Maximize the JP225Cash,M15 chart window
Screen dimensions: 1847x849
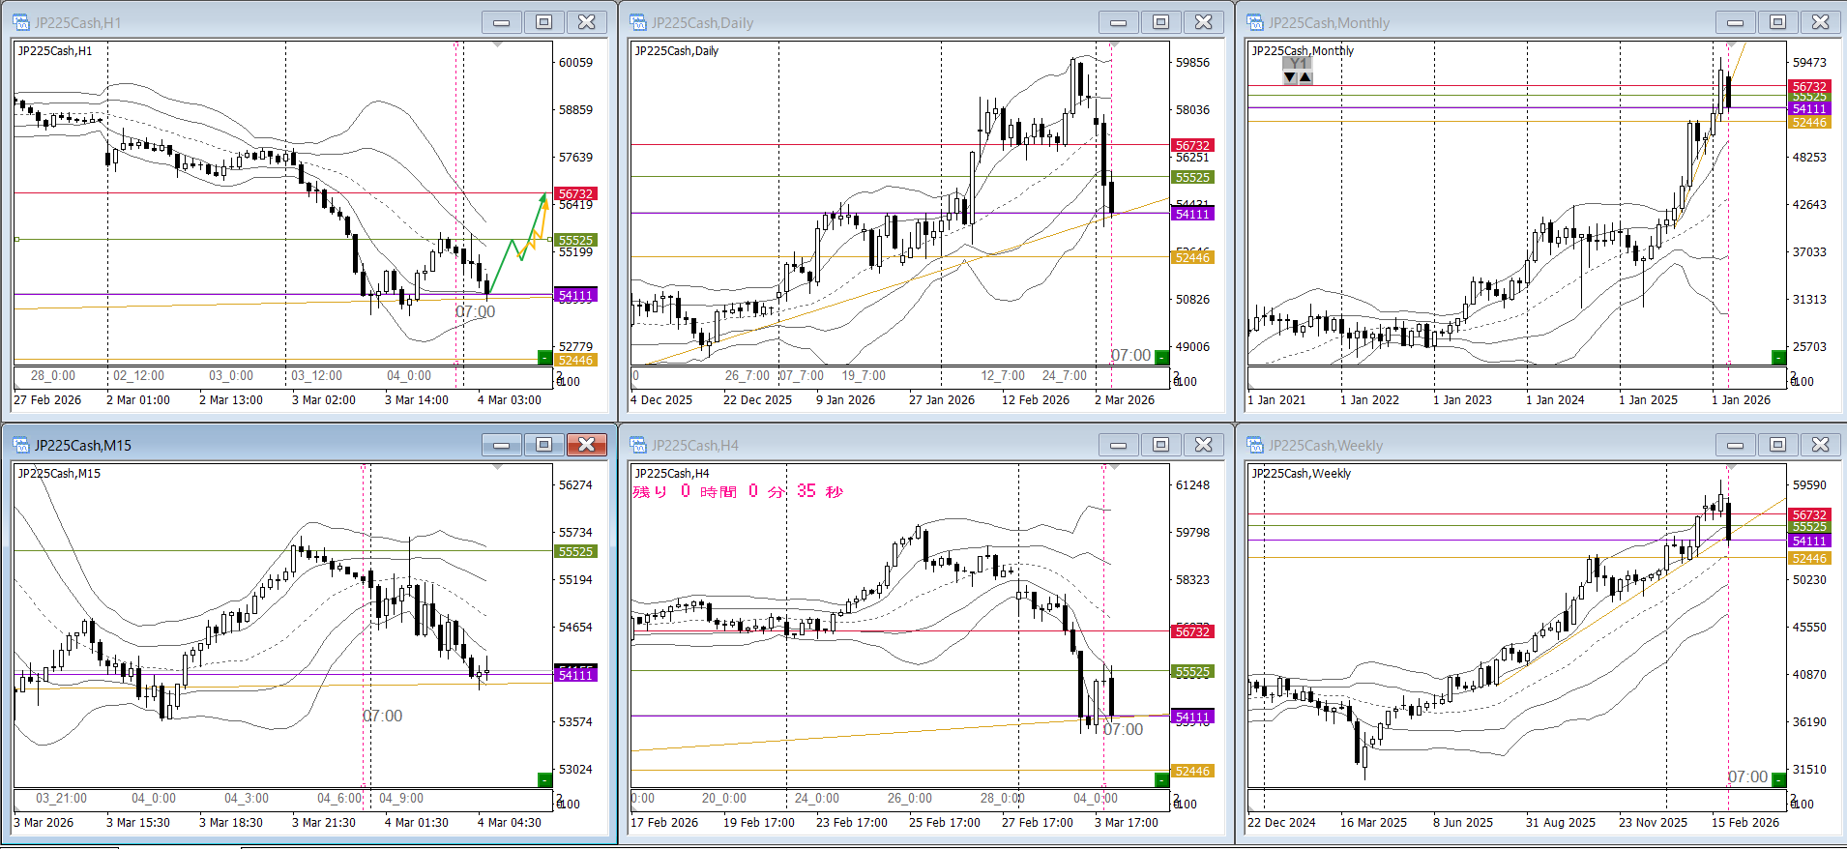(x=544, y=445)
